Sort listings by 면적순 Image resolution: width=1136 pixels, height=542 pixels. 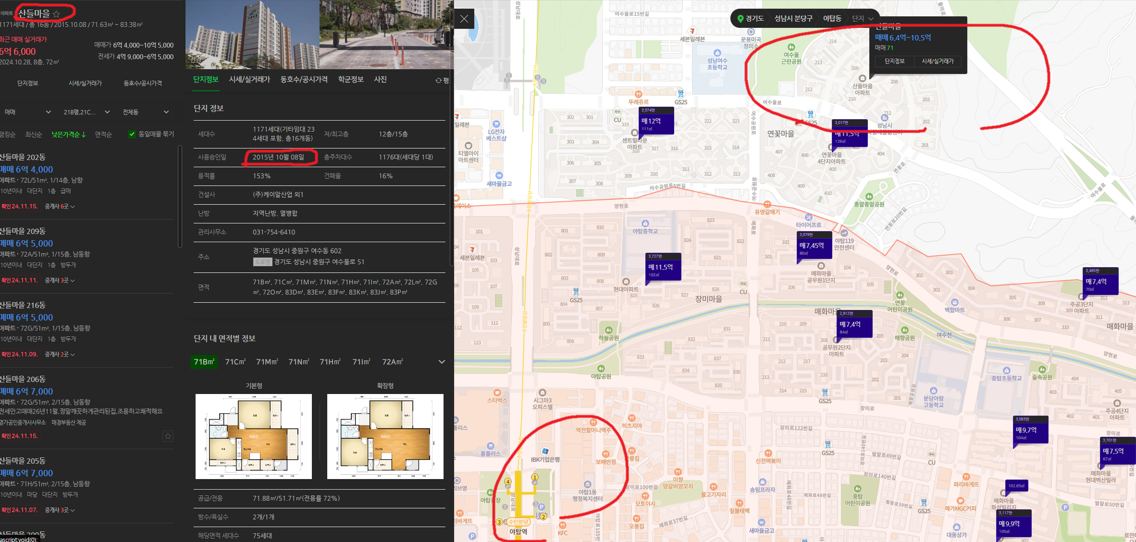click(x=103, y=135)
